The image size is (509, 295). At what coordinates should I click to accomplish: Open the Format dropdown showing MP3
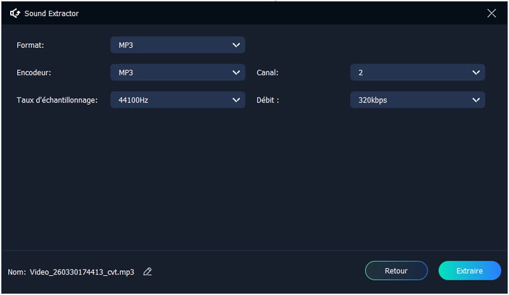coord(178,45)
